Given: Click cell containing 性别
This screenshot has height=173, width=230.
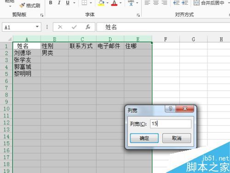Looking at the screenshot, I should pos(55,46).
